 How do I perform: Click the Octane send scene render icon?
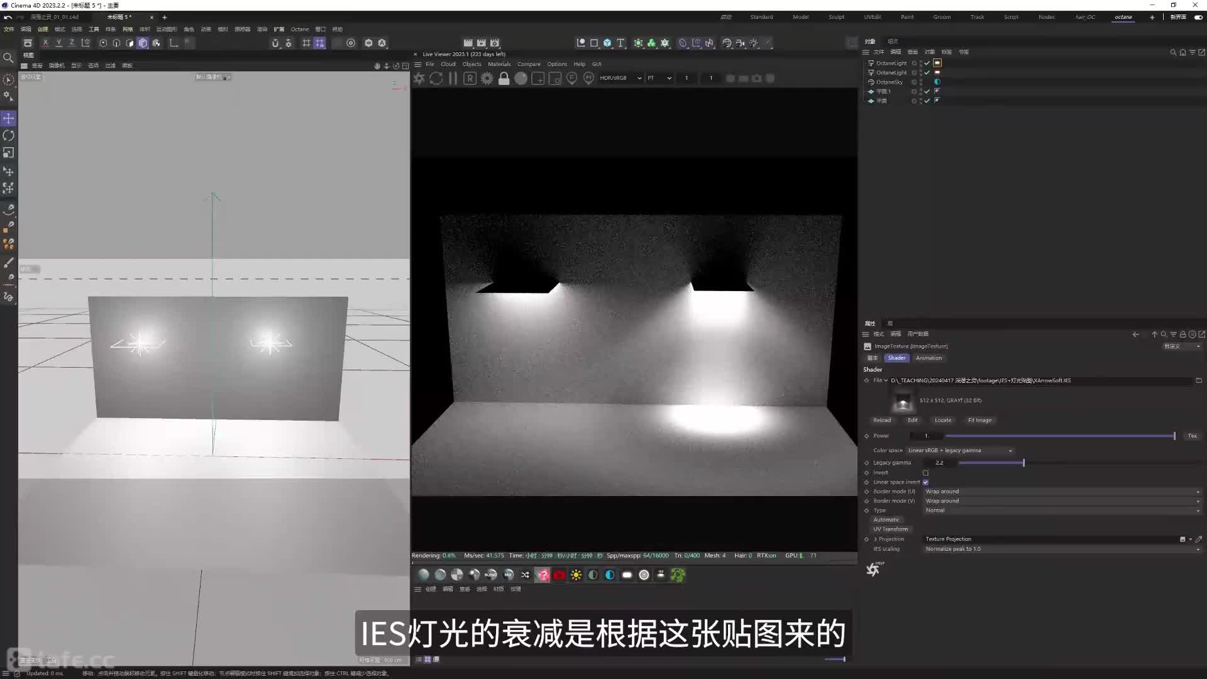tap(419, 79)
